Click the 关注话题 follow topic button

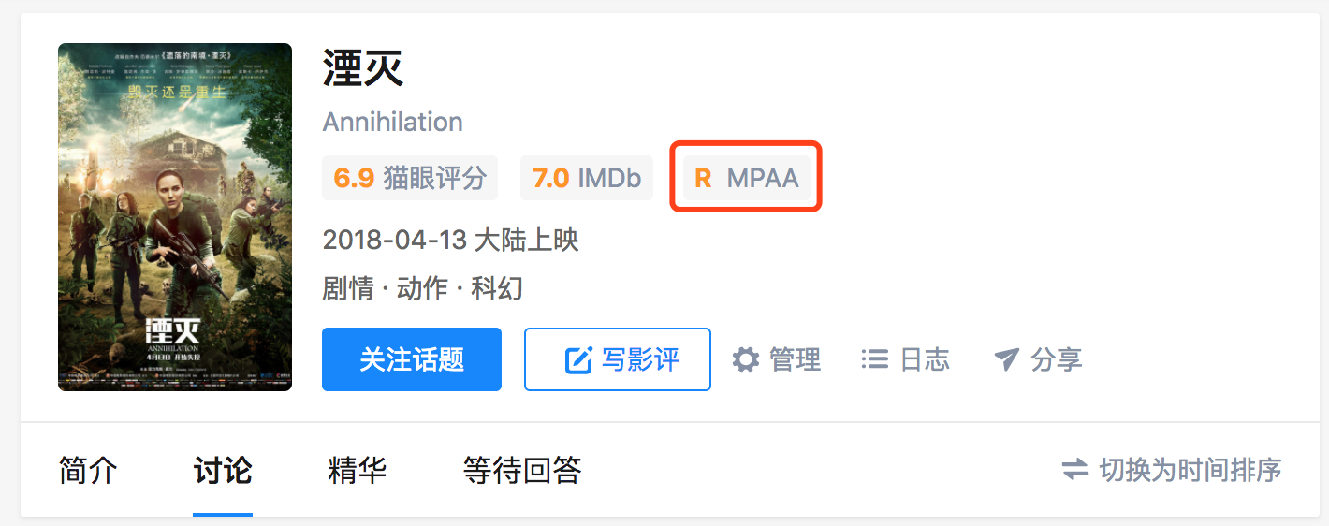tap(412, 359)
